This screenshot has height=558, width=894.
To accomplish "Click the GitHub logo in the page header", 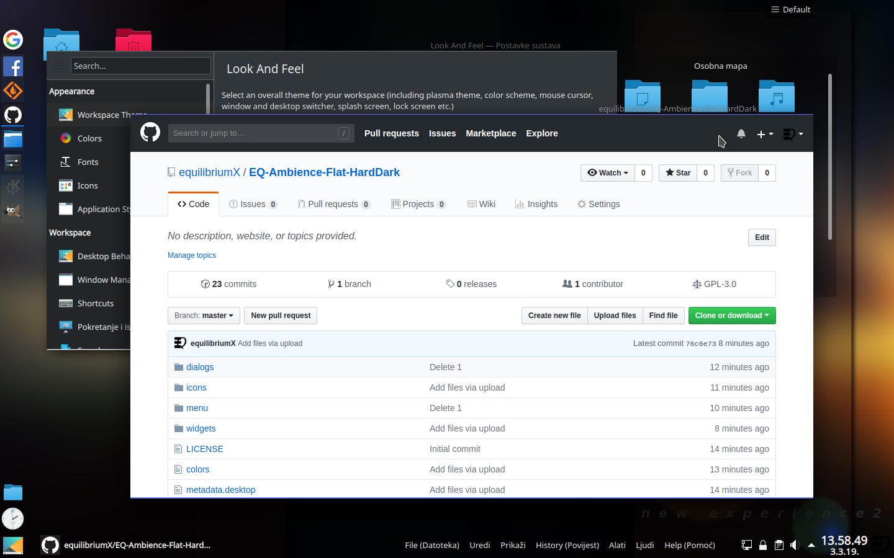I will point(150,132).
